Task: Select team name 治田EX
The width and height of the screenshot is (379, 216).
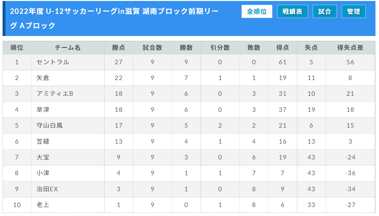Action: 47,189
